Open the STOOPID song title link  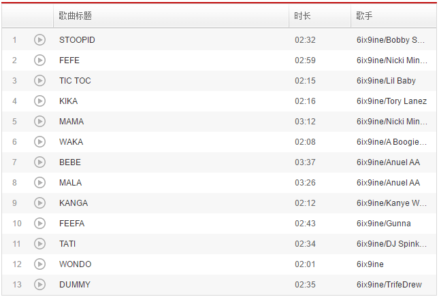pos(77,40)
